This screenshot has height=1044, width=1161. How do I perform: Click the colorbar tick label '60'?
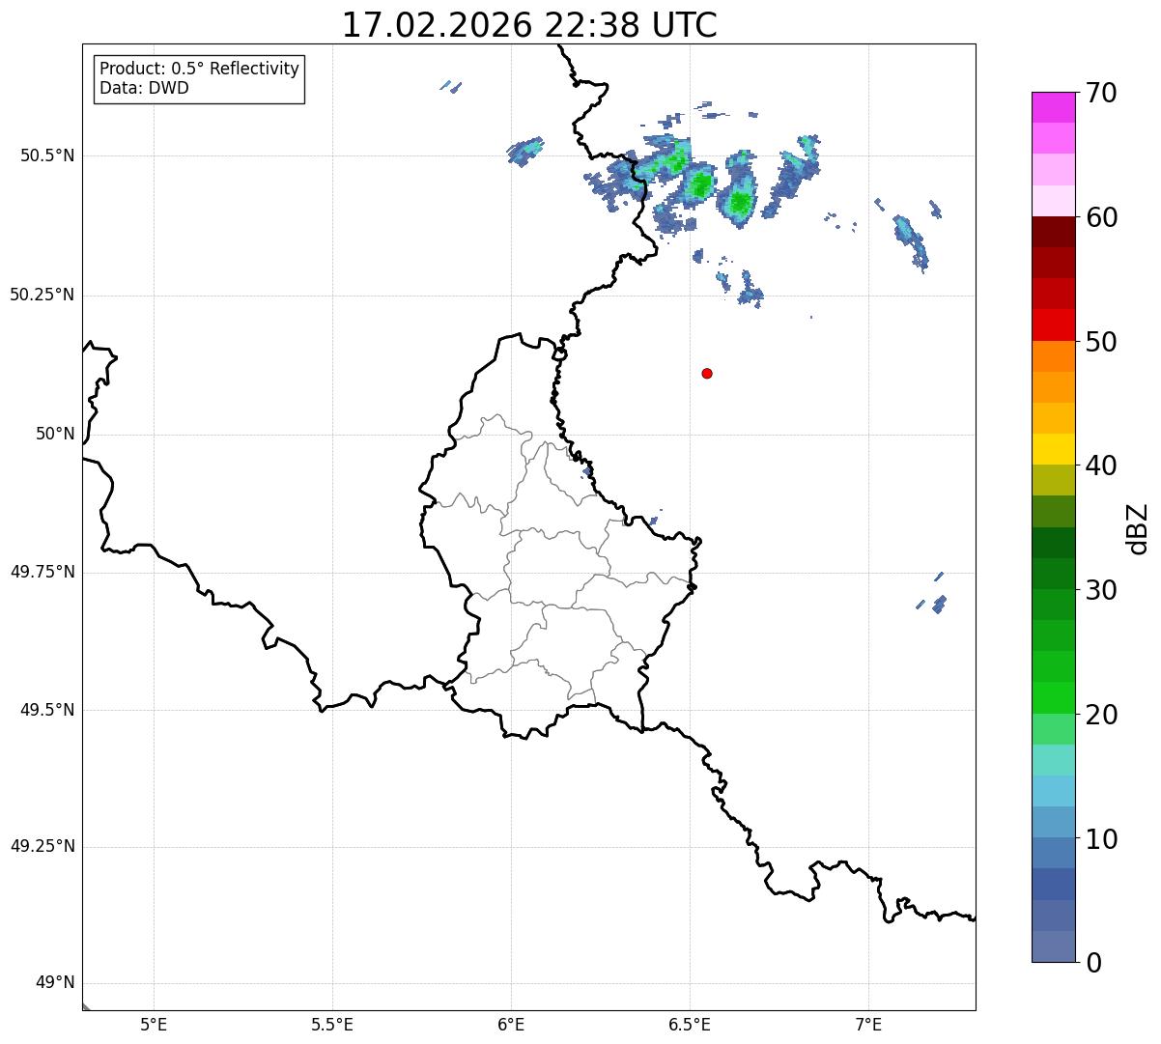coord(1101,217)
